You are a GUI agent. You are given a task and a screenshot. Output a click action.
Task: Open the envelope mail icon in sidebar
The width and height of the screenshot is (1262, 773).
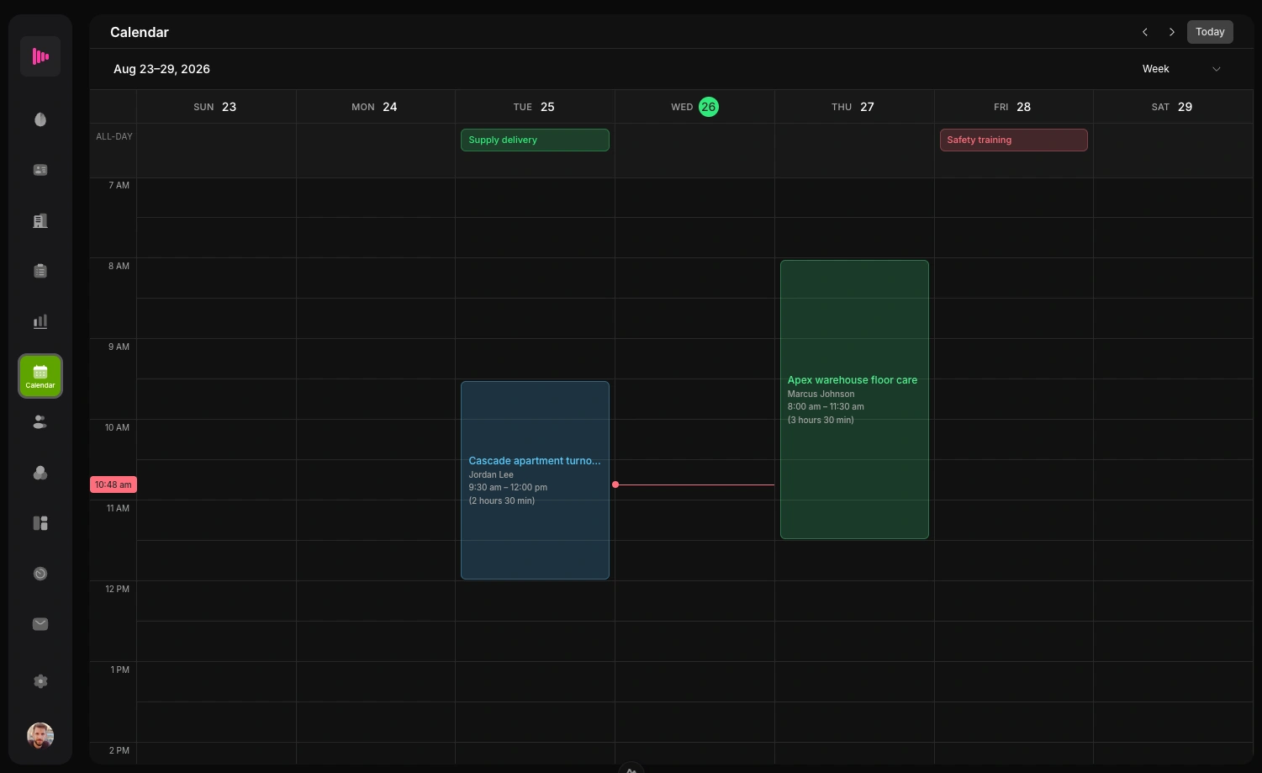[40, 624]
